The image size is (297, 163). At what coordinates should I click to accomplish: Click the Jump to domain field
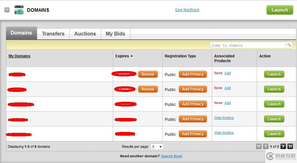point(247,45)
